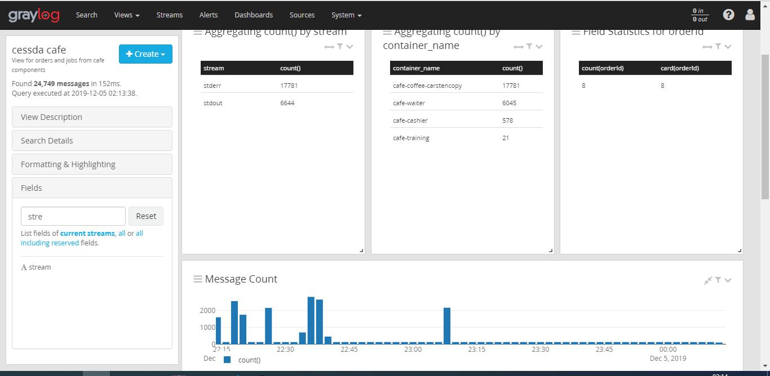This screenshot has height=376, width=770.
Task: Open Message Count widget actions chevron
Action: (x=728, y=280)
